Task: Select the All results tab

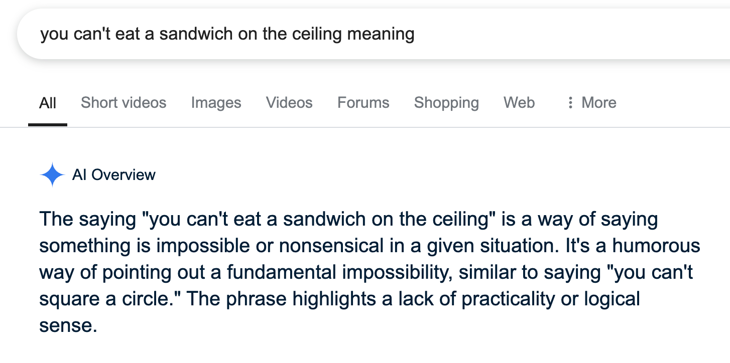Action: [48, 103]
